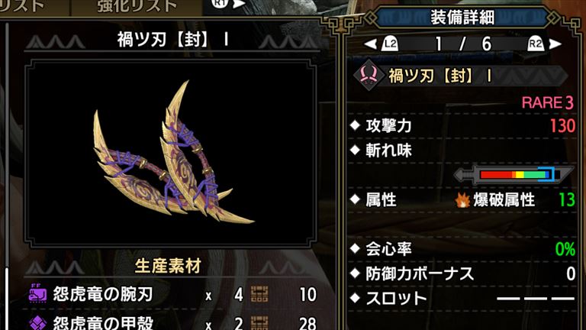Advance to next equipment detail page arrow
This screenshot has width=586, height=330.
coord(555,44)
